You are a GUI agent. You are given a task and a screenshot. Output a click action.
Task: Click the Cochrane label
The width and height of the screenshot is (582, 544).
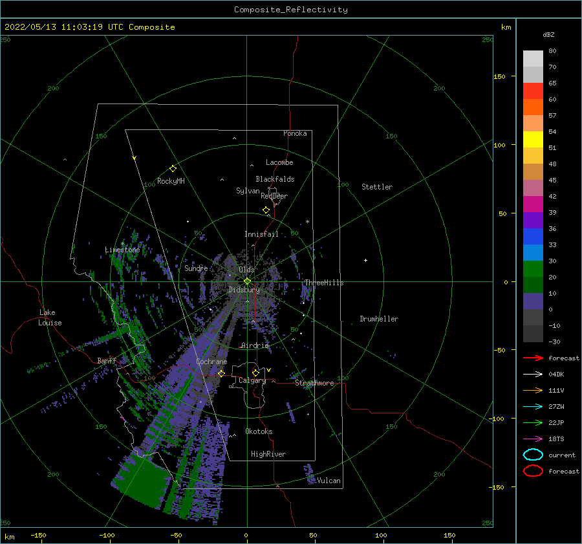[x=211, y=362]
